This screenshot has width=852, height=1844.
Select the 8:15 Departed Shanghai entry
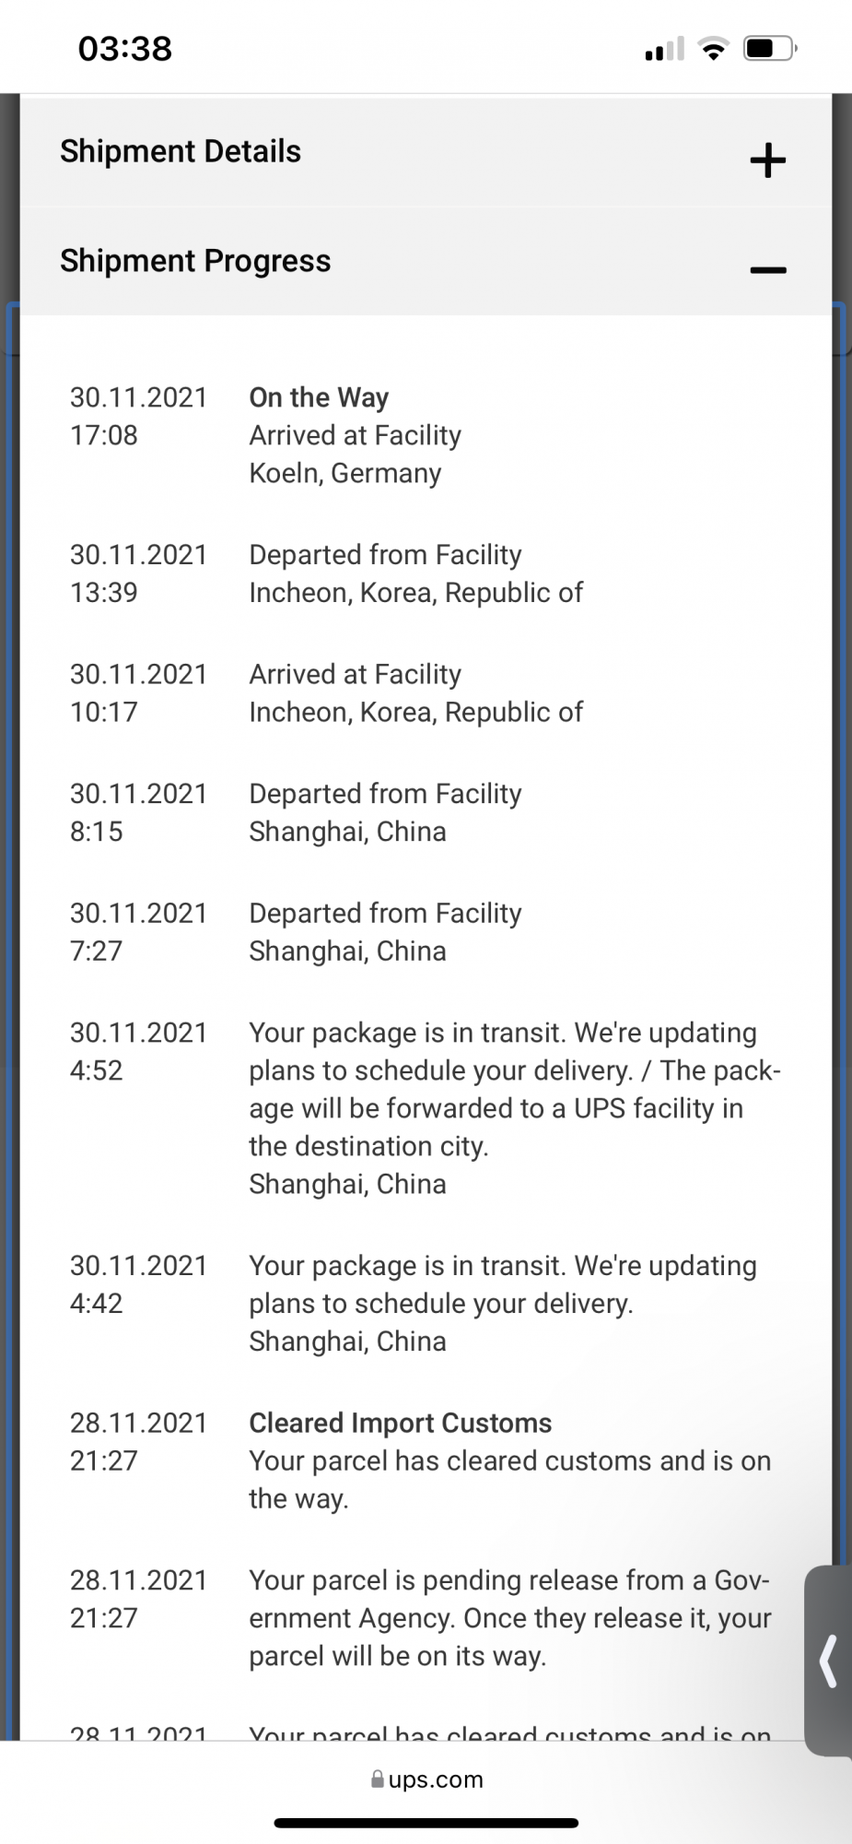point(426,812)
